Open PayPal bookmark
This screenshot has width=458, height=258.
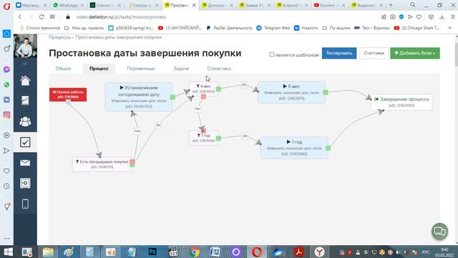click(229, 28)
